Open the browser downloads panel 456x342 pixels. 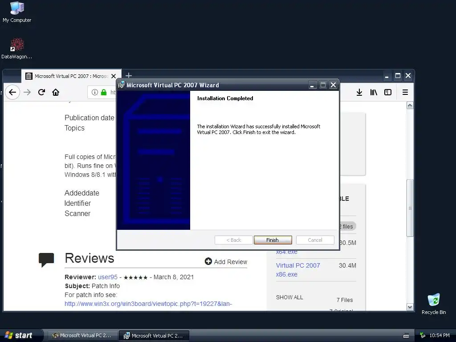click(x=359, y=92)
